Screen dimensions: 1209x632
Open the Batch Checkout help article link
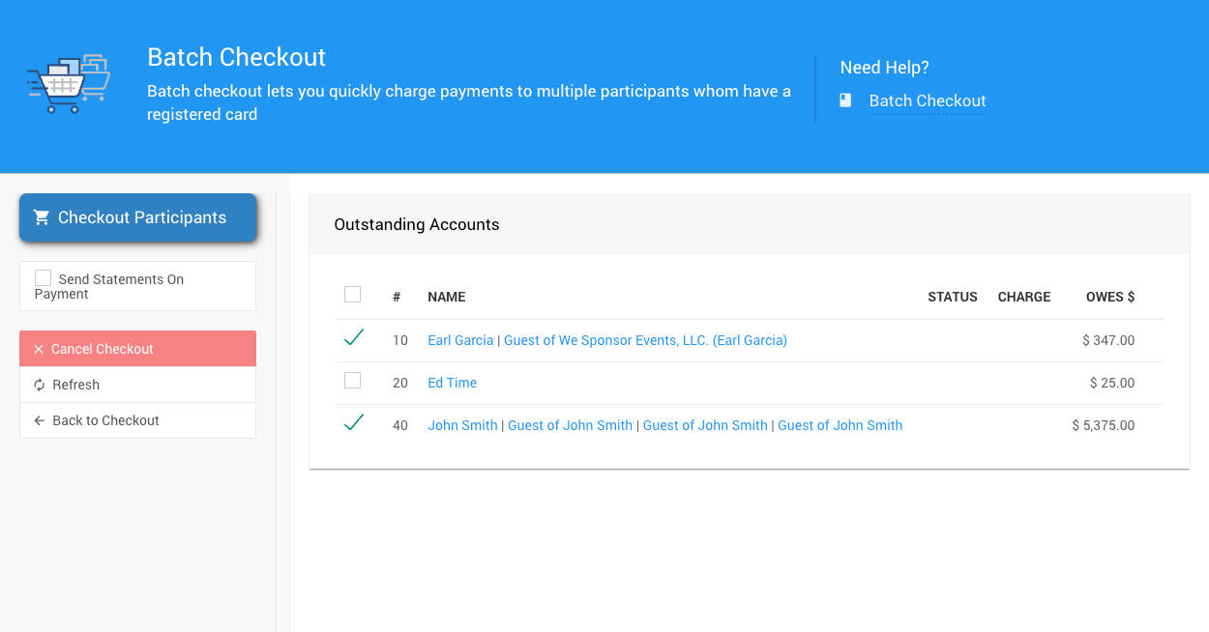click(x=927, y=101)
